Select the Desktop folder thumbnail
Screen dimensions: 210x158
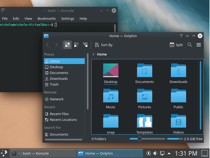[x=111, y=71]
